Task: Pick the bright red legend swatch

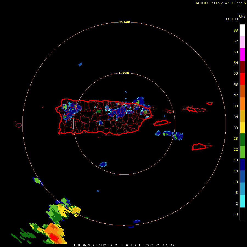Action: tap(242, 79)
